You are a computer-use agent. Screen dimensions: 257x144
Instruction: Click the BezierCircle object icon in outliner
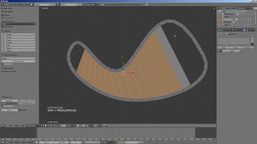(x=223, y=20)
